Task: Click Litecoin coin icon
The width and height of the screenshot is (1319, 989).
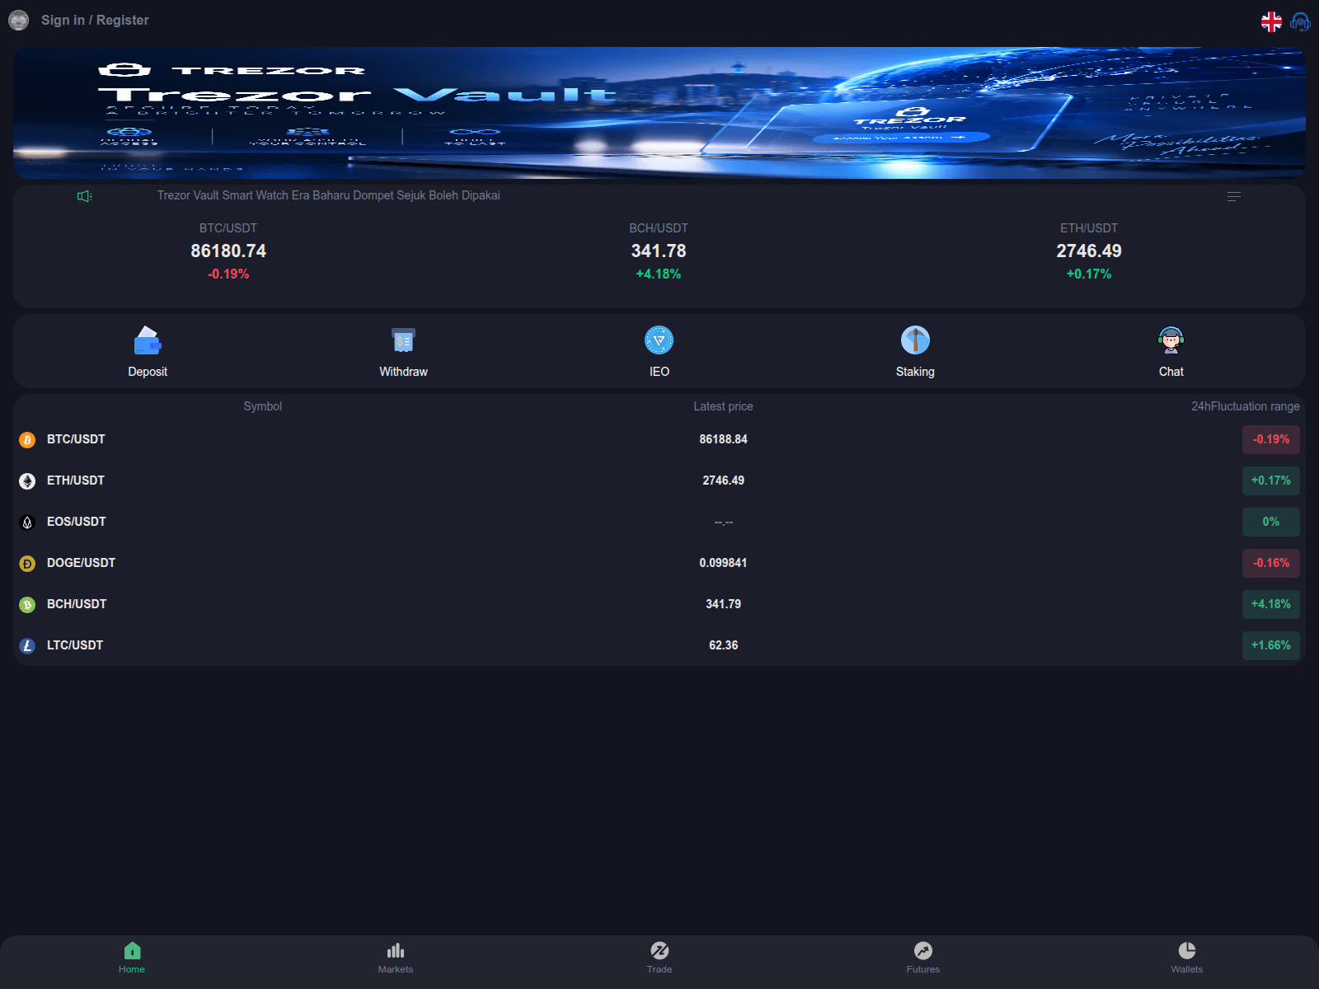Action: point(27,646)
